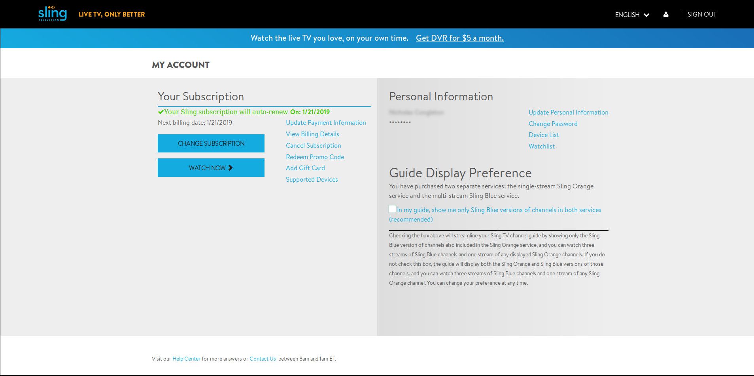Choose Add Gift Card
Screen dimensions: 754x376
point(305,168)
